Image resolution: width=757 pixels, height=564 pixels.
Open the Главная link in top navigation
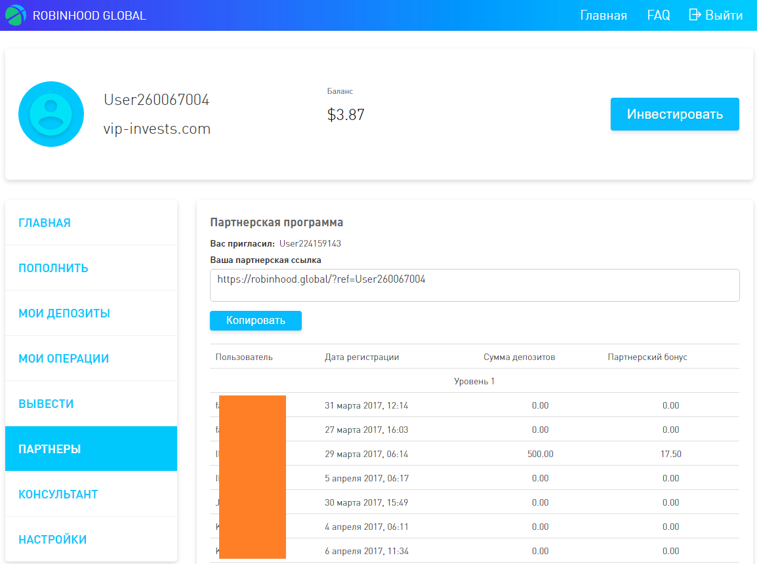(x=603, y=15)
